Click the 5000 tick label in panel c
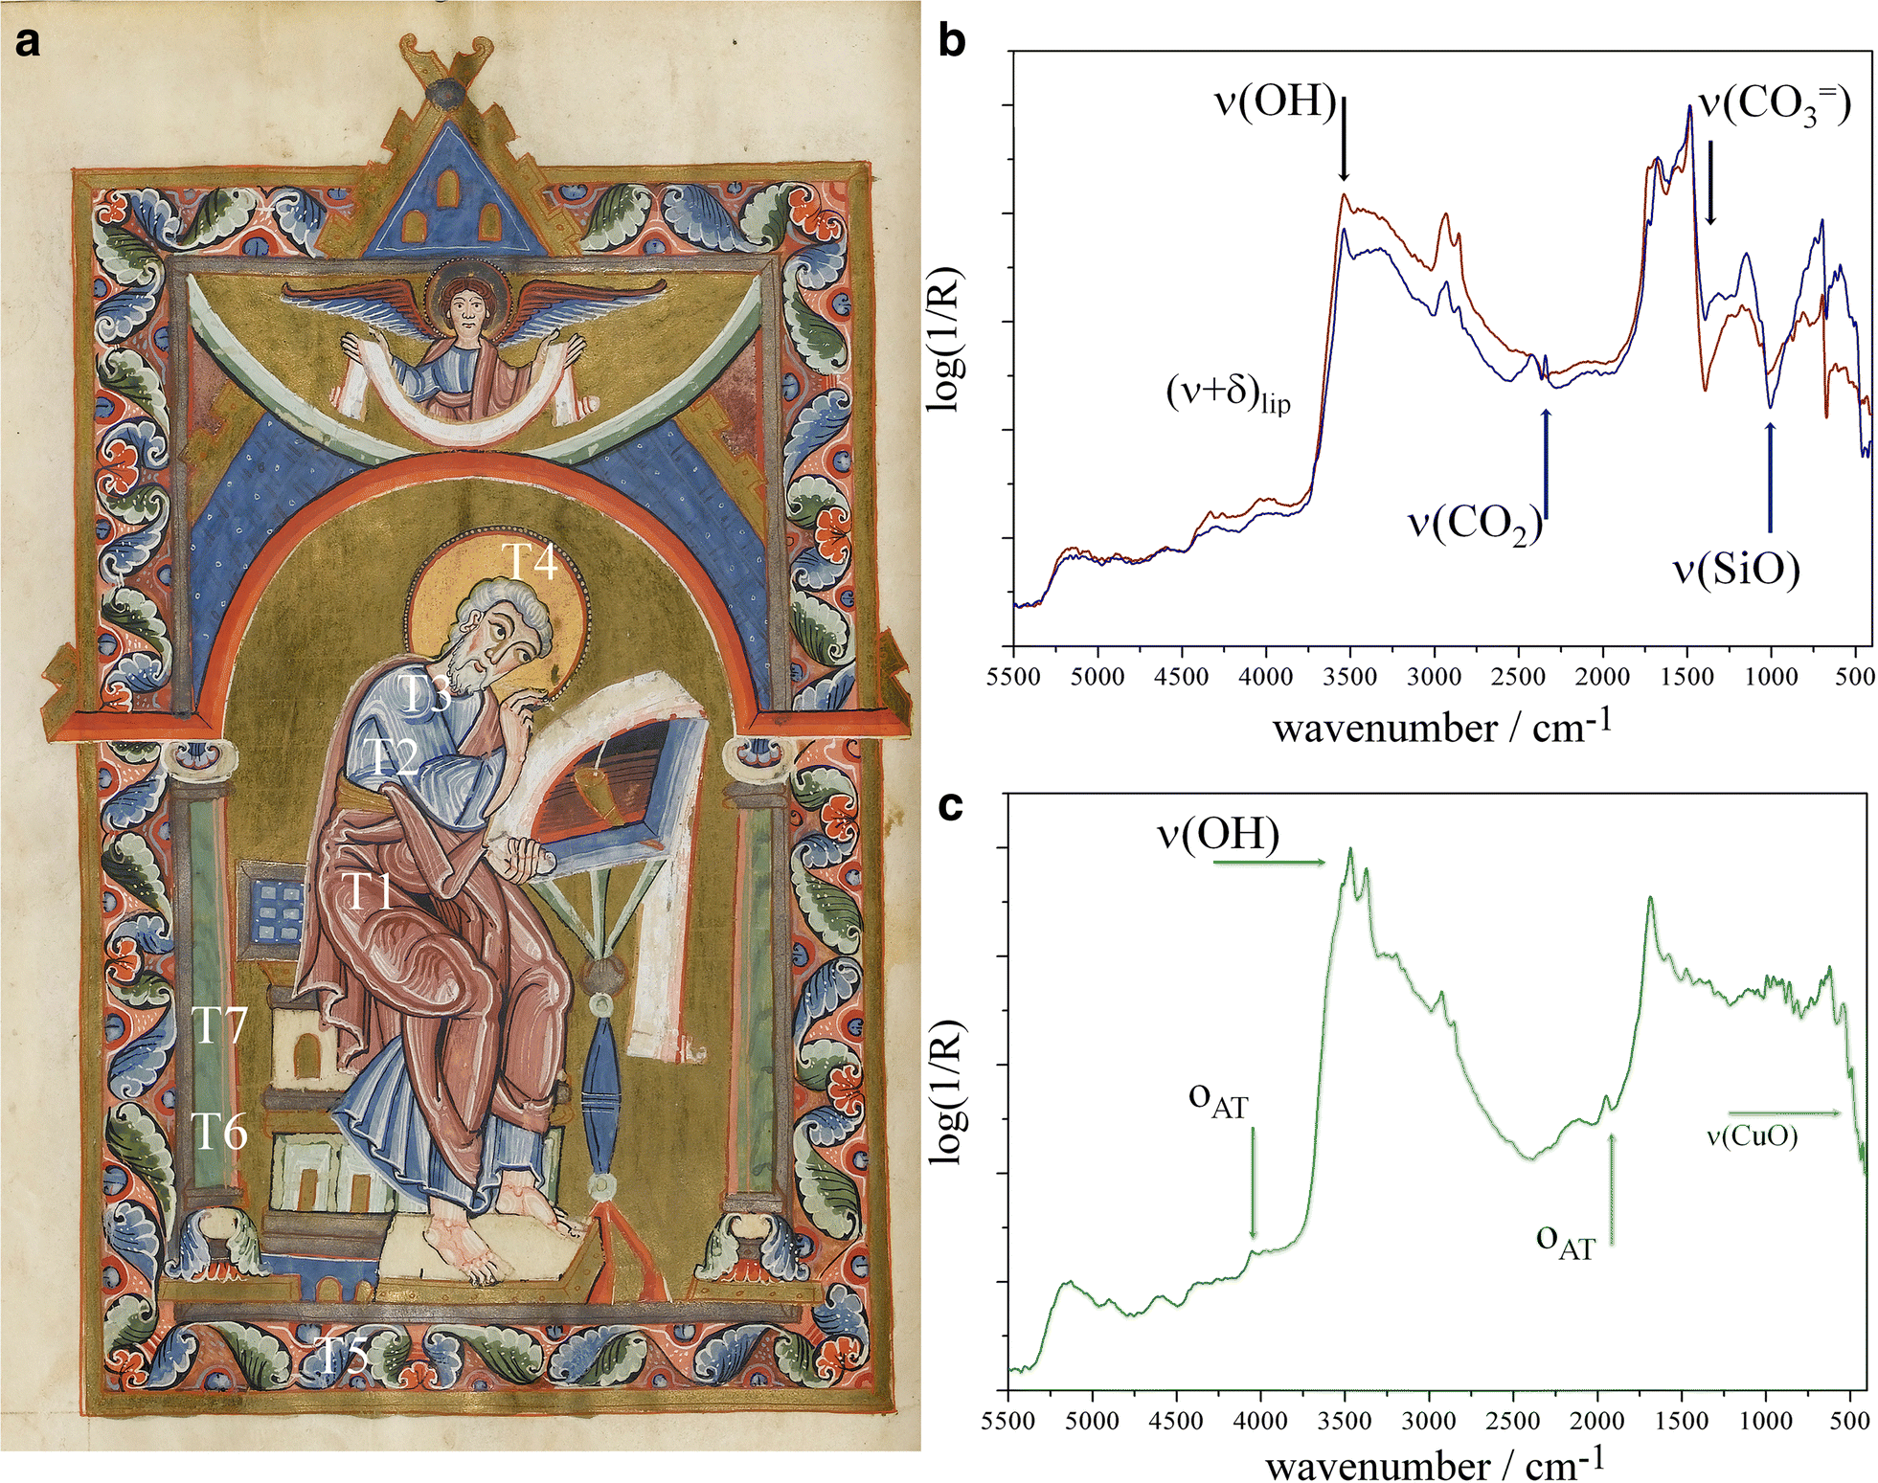Viewport: 1878px width, 1483px height. [1092, 1421]
